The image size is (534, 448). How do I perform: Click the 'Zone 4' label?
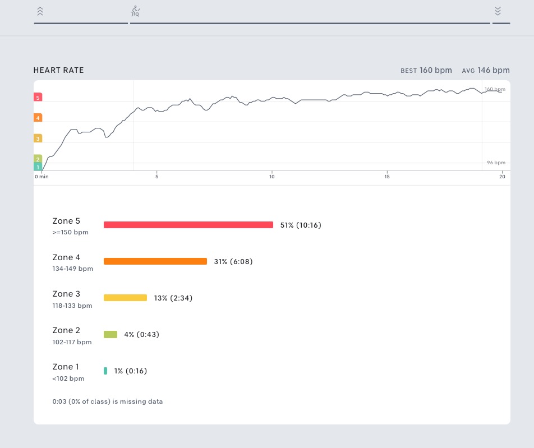point(66,257)
